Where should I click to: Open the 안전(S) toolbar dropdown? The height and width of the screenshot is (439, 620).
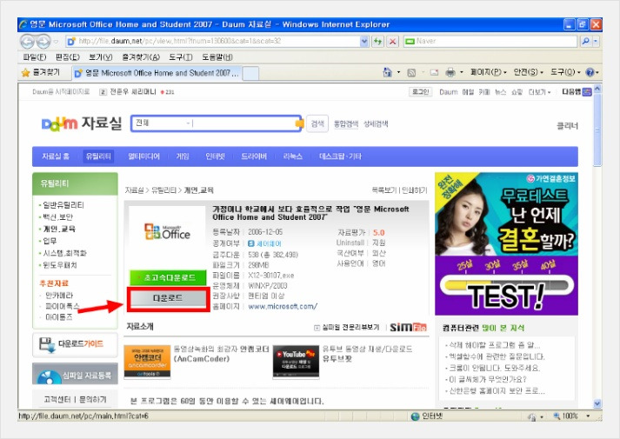pos(528,72)
